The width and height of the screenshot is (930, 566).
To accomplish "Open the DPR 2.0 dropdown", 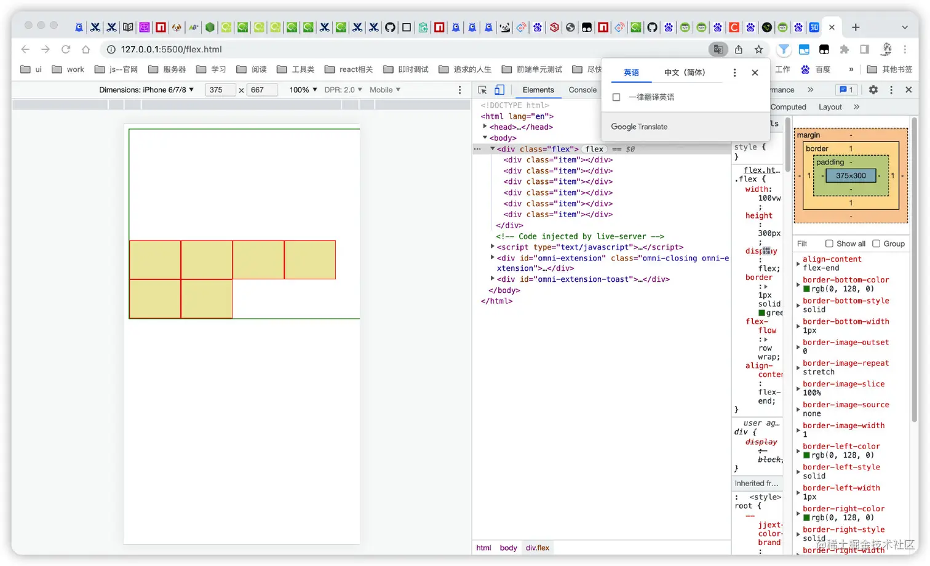I will (343, 90).
